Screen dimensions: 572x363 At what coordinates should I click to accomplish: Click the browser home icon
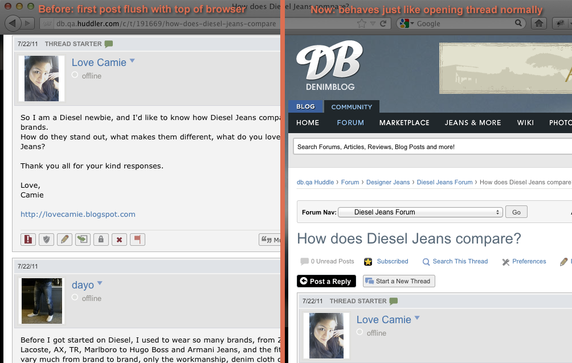[x=538, y=23]
